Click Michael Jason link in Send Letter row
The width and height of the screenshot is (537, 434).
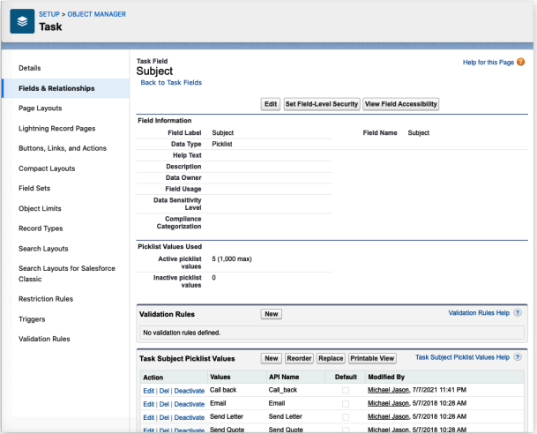click(388, 416)
